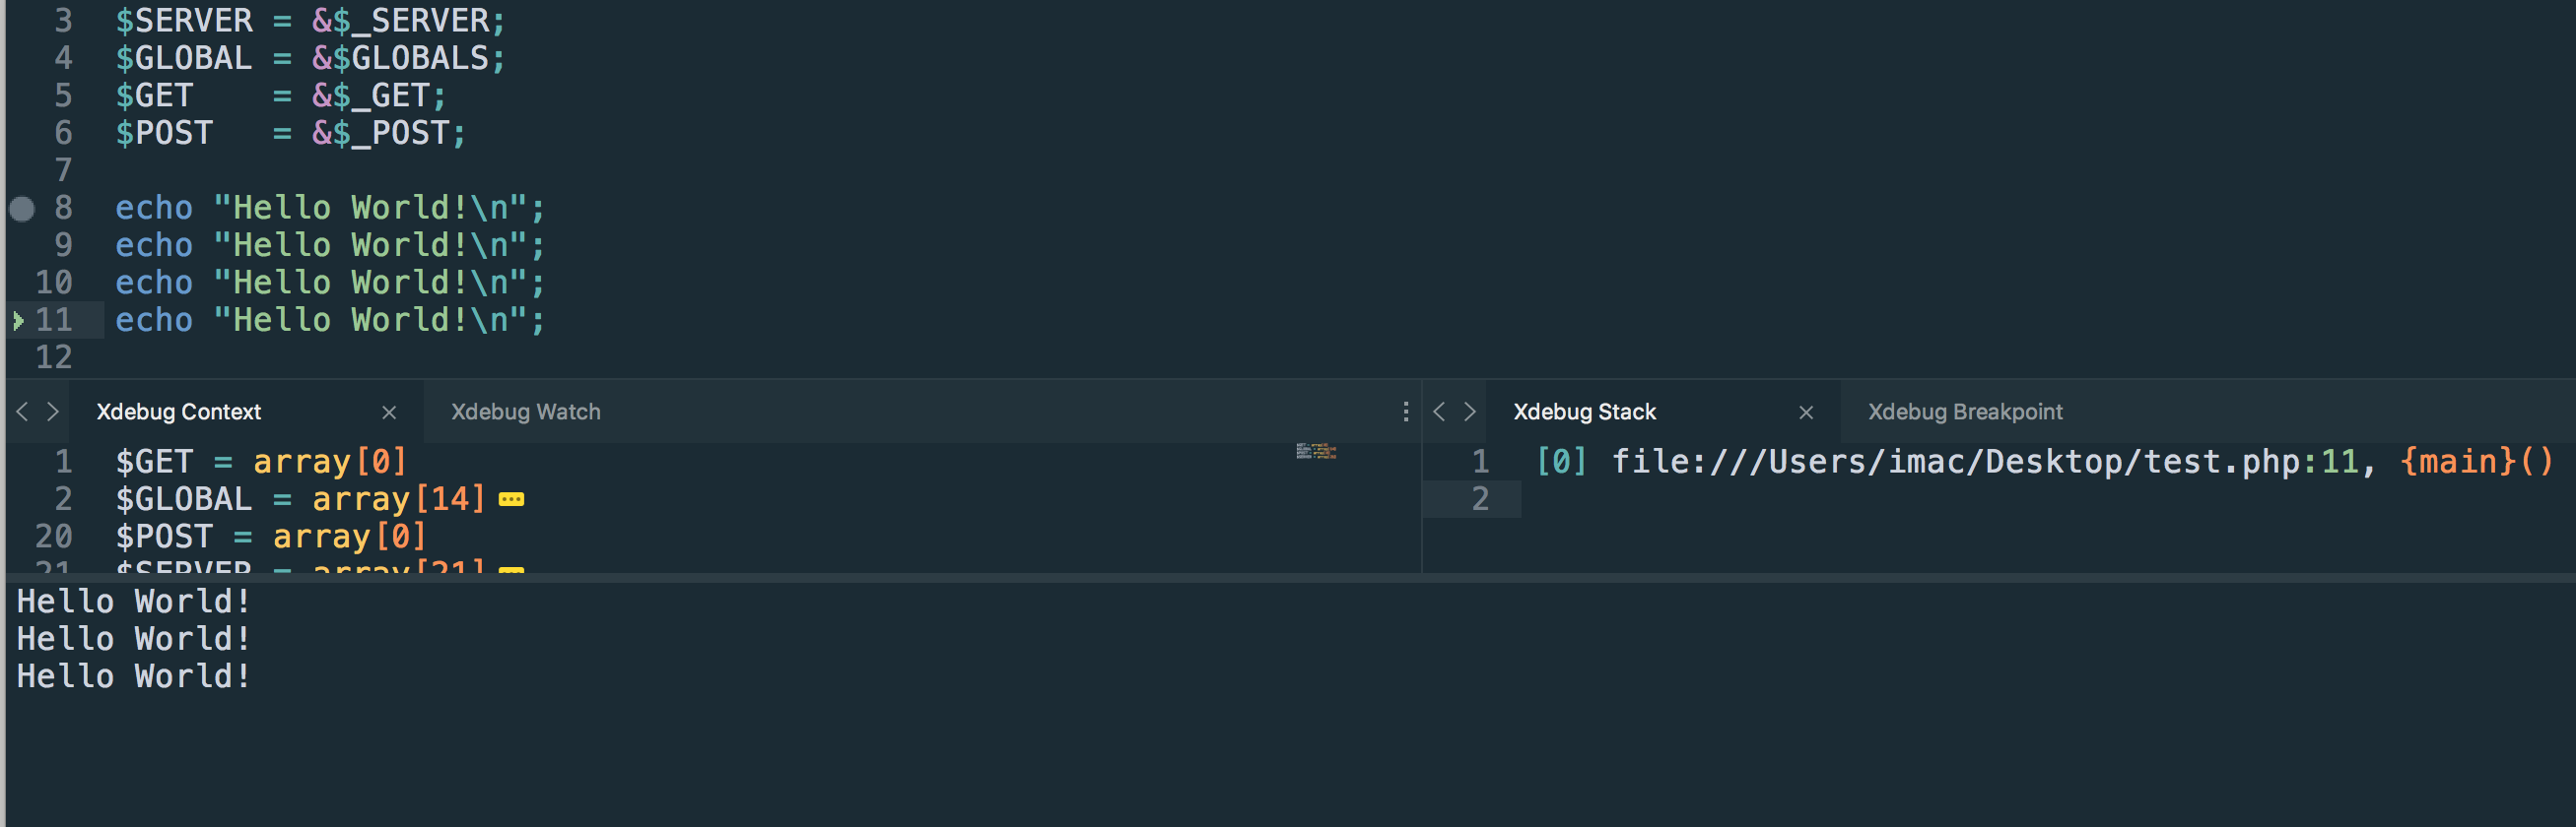Close the Xdebug Context tab
Viewport: 2576px width, 827px height.
[389, 413]
